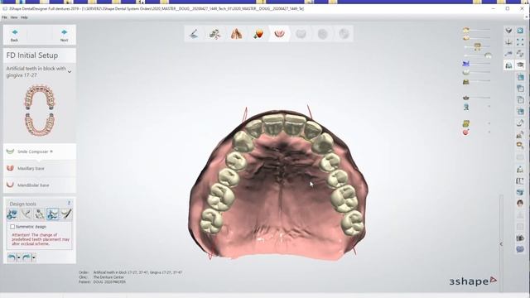The height and width of the screenshot is (298, 530).
Task: Open the View menu
Action: tap(14, 17)
